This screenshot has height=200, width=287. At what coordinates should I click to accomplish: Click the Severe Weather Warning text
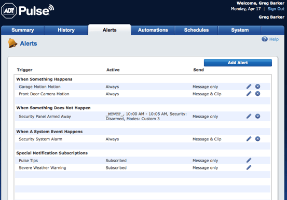point(43,168)
